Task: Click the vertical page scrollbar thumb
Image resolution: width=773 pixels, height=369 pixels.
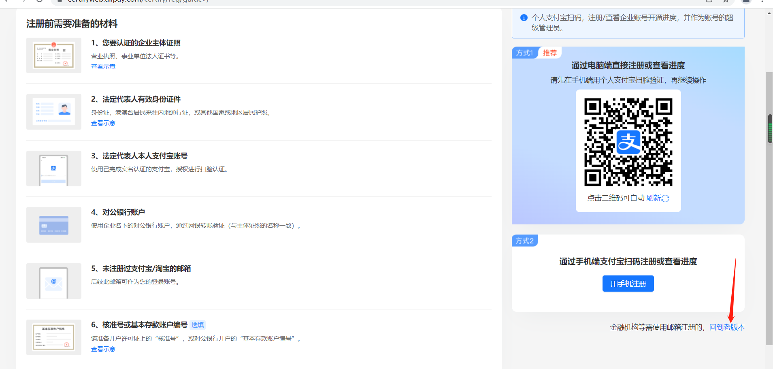Action: pyautogui.click(x=769, y=209)
